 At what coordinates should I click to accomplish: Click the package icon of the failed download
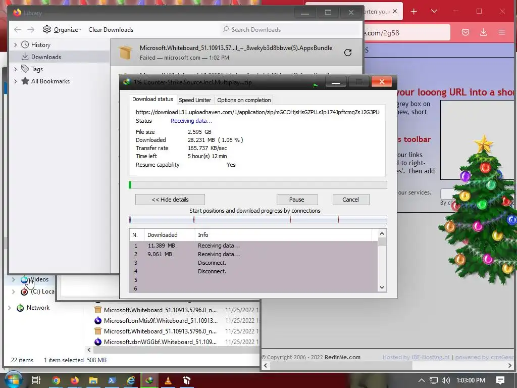click(126, 53)
